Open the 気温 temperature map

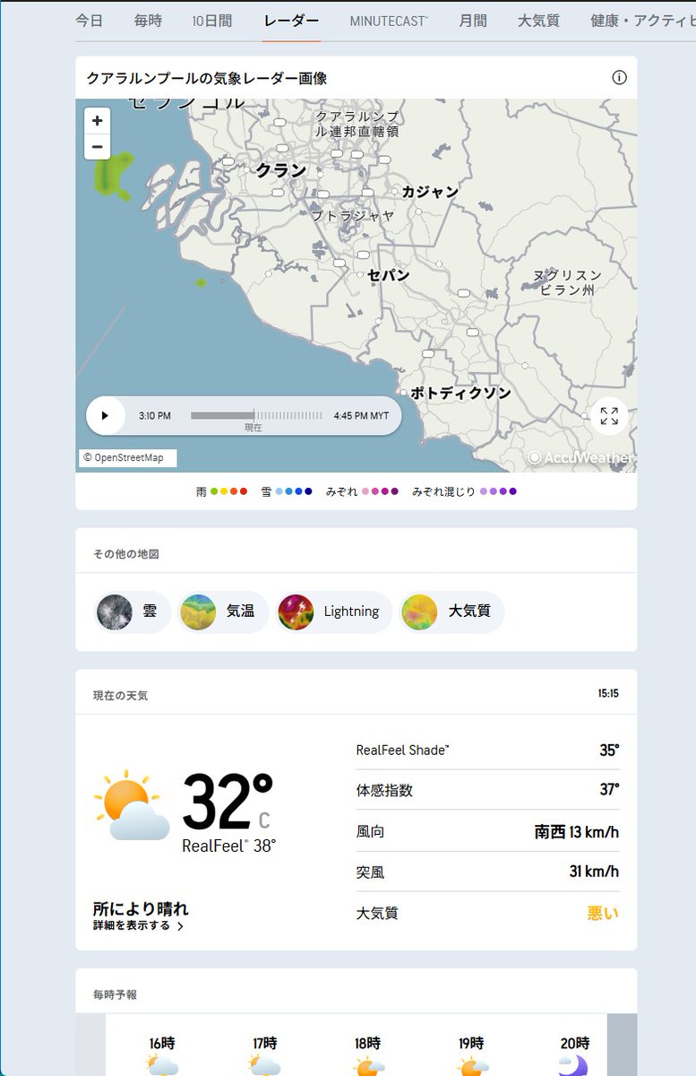[x=224, y=612]
